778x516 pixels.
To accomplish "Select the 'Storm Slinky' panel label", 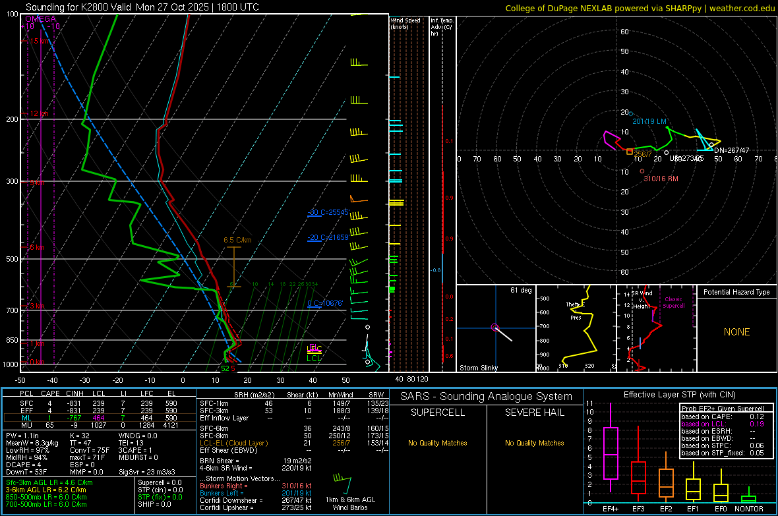I will tap(478, 368).
